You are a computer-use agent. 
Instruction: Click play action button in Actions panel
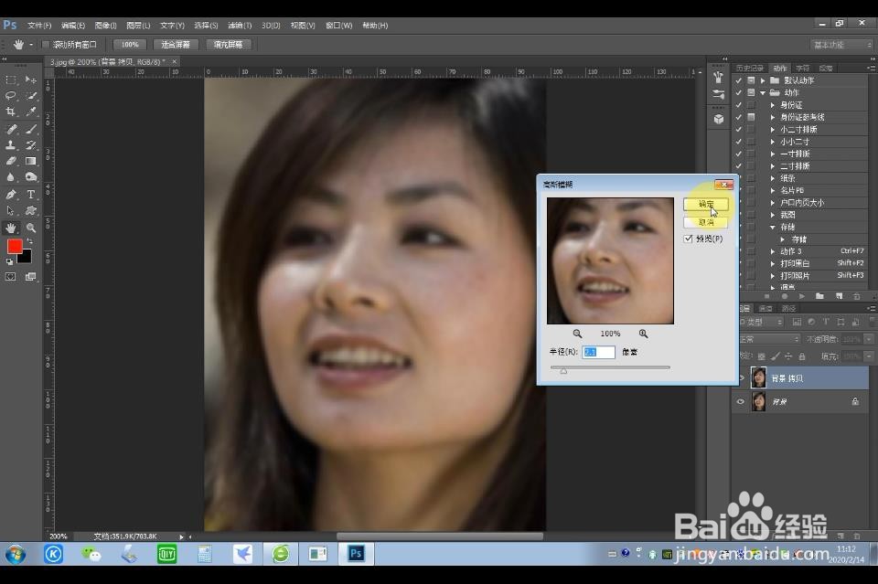[802, 296]
